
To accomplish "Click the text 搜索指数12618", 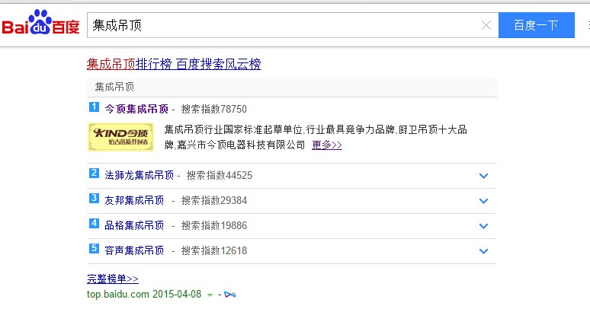I will pyautogui.click(x=213, y=250).
